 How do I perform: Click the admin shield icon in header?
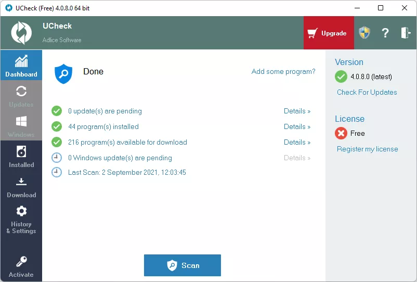(x=364, y=33)
